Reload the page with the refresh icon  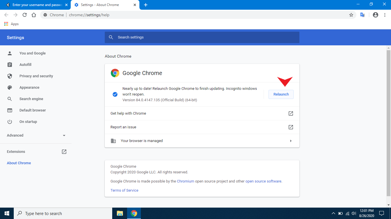(x=25, y=15)
